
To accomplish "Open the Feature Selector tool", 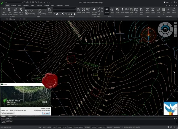I will tap(15, 11).
